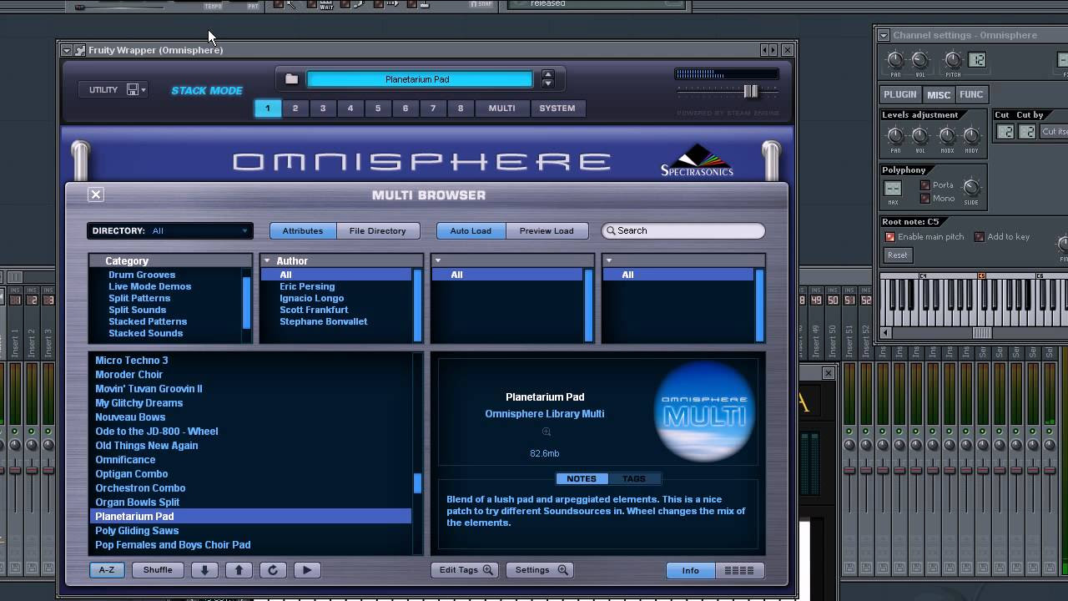This screenshot has height=601, width=1068.
Task: Click the Preview Load button
Action: pos(547,231)
